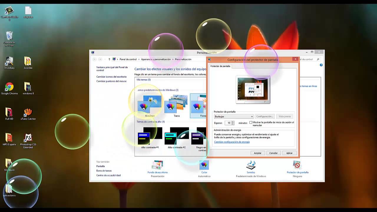Click the Esperar minutes input field

pyautogui.click(x=228, y=123)
